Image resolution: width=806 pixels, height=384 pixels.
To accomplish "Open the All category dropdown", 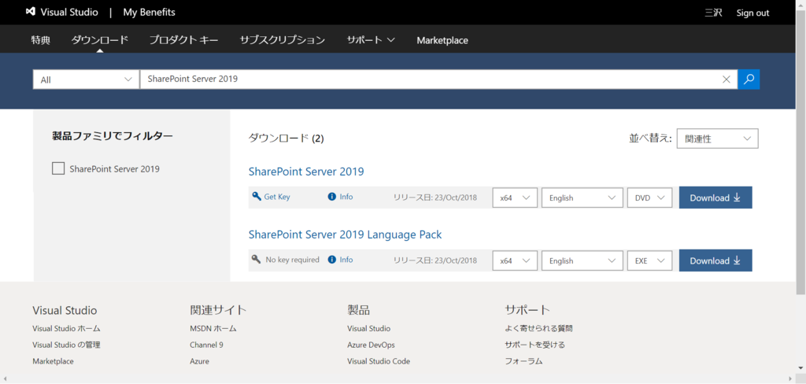I will point(86,79).
